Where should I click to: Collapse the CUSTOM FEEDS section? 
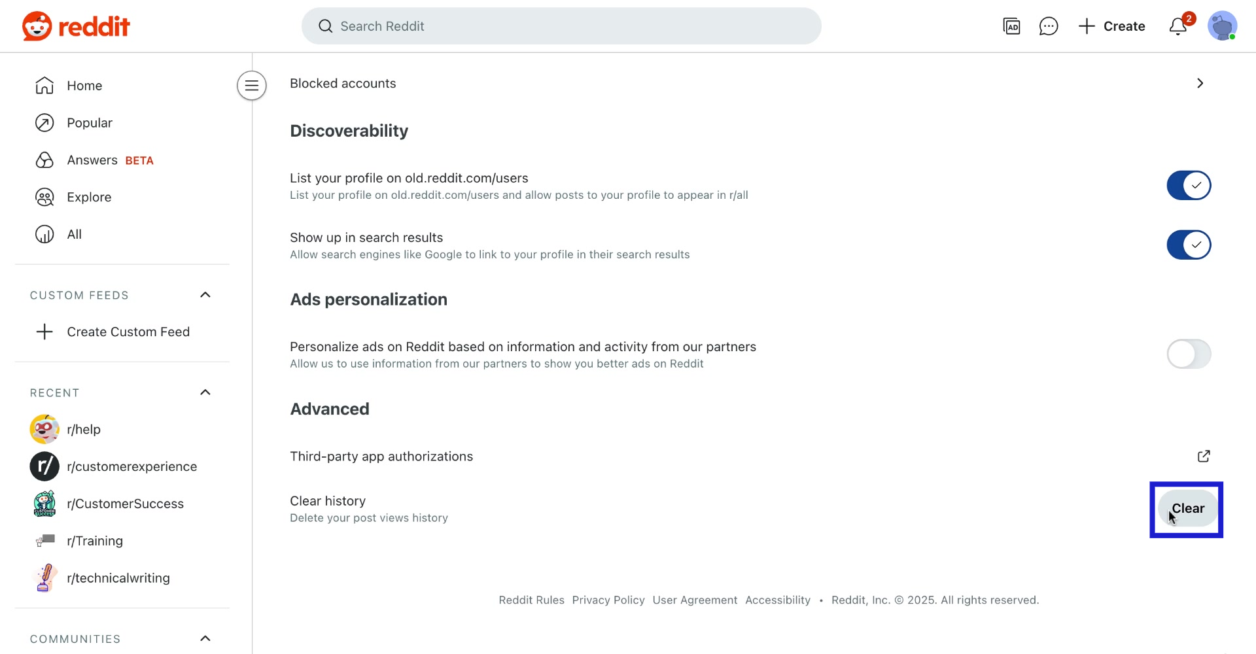(x=205, y=295)
